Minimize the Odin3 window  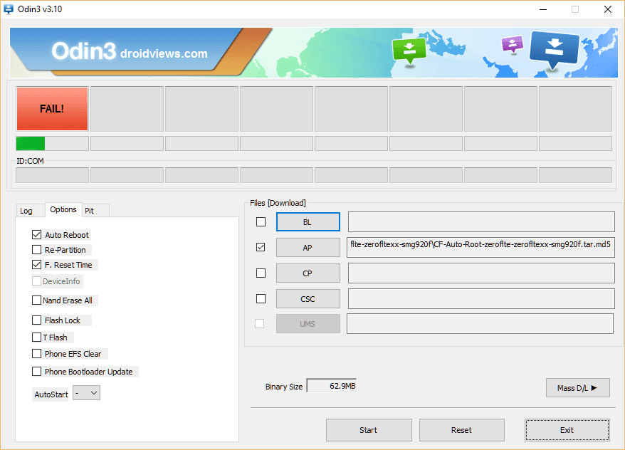543,9
